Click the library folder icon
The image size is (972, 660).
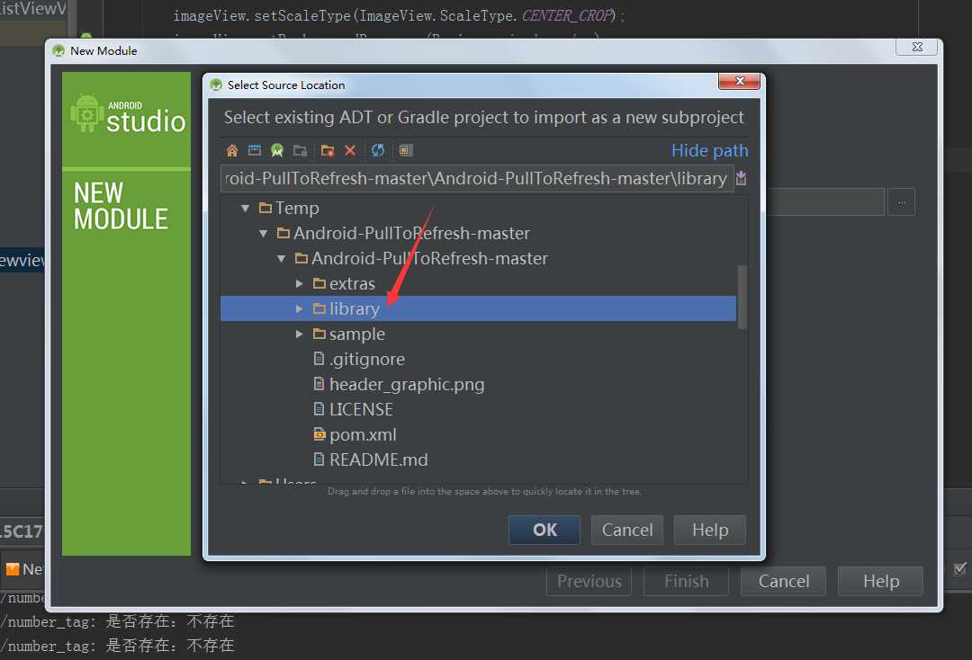coord(319,308)
